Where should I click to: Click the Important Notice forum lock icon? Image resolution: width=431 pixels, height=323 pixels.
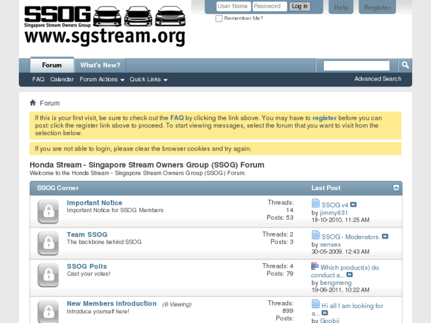tap(49, 212)
